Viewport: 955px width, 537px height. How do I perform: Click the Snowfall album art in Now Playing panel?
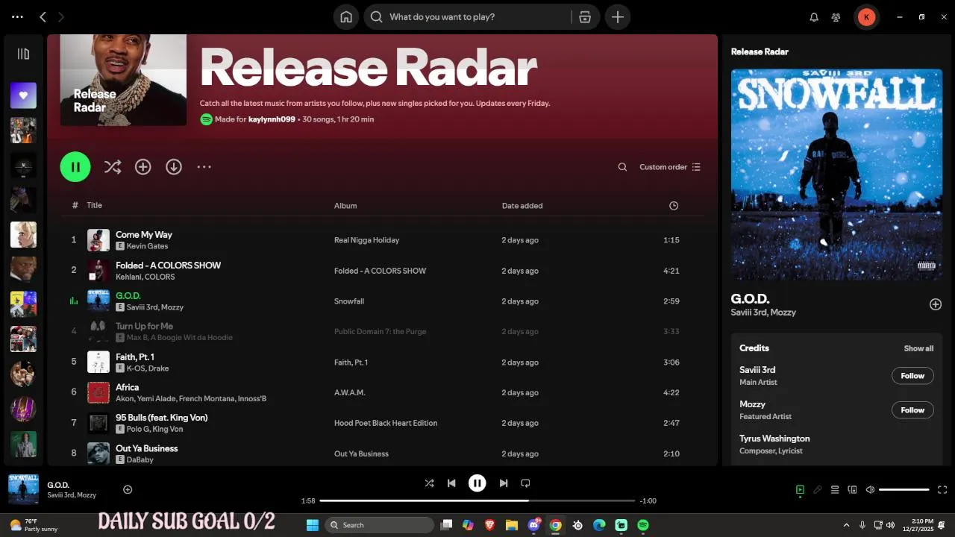click(836, 175)
